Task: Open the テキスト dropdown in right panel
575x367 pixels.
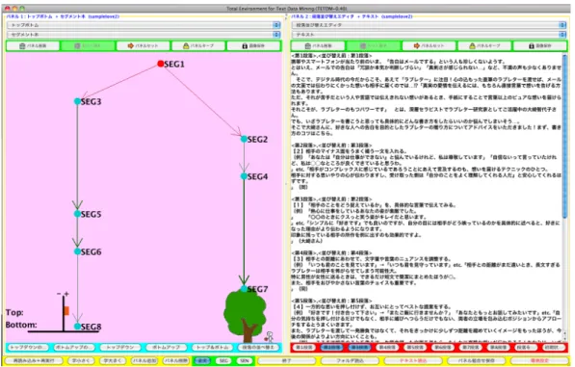Action: click(x=429, y=35)
